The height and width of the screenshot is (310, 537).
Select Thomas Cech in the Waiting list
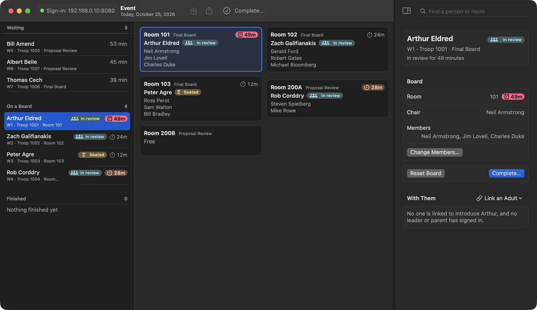(67, 83)
